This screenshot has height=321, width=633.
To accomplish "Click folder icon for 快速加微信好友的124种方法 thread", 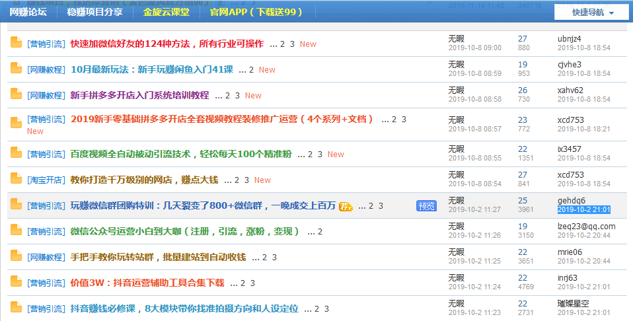I will point(16,43).
